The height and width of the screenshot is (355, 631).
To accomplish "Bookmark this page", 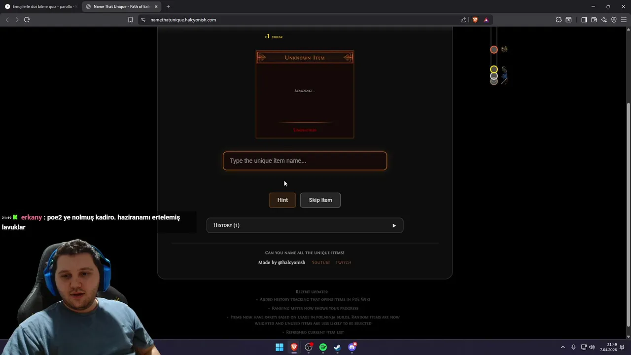I will (130, 20).
